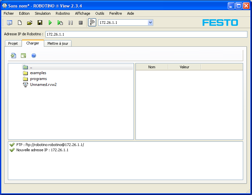Click the Robotino app icon in title bar

[x=5, y=6]
